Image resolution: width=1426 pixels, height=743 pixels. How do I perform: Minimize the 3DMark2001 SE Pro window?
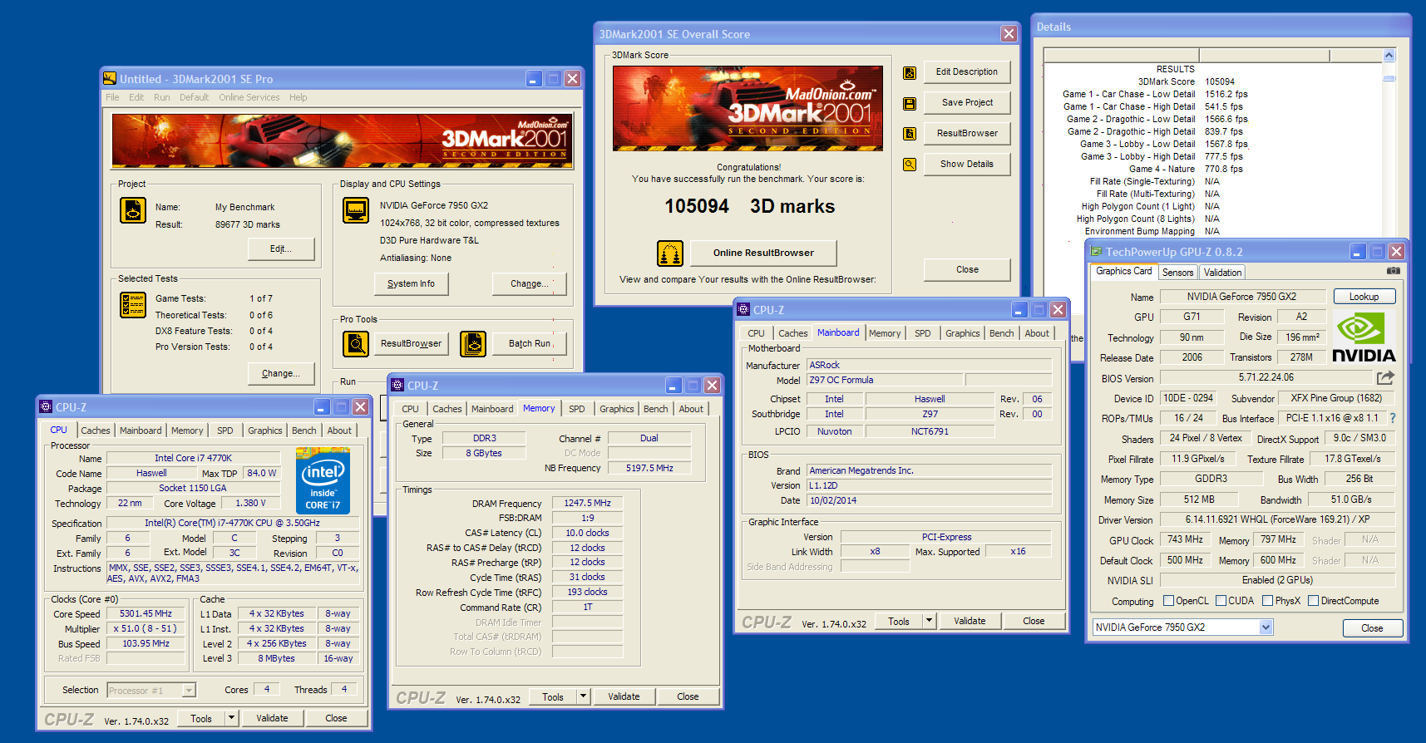[535, 78]
